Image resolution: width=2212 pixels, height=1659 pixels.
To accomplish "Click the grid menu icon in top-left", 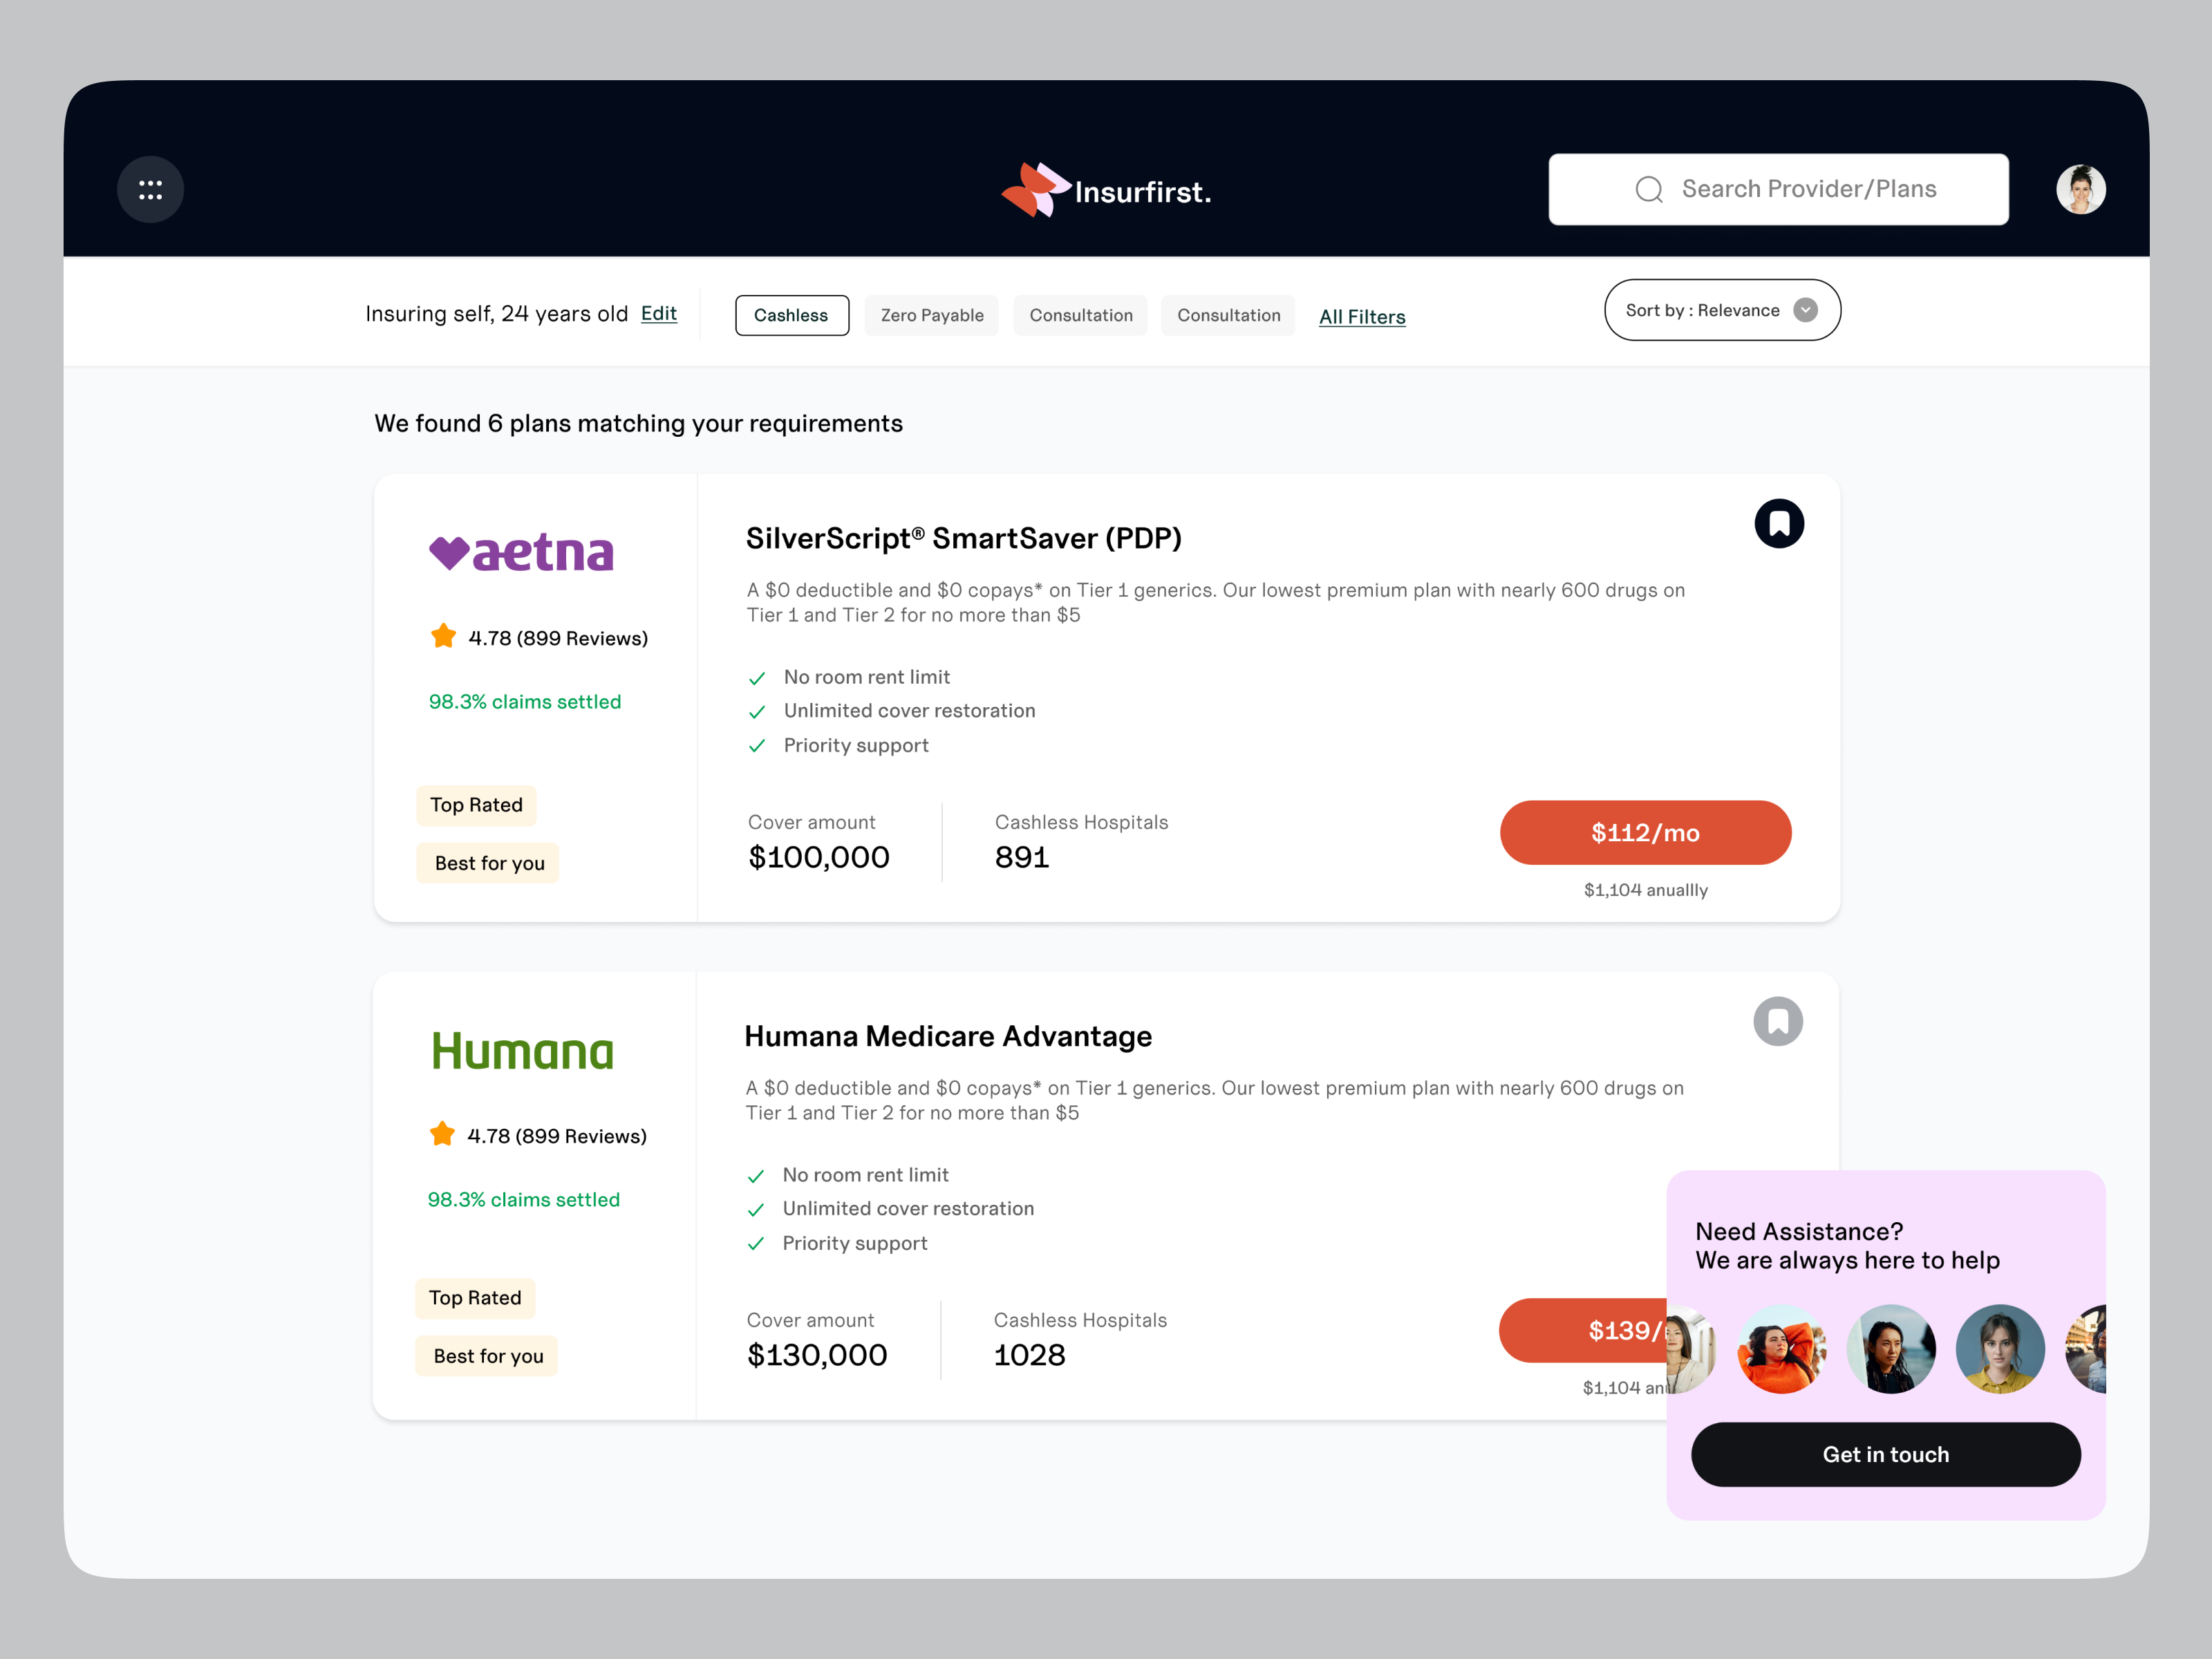I will click(x=150, y=188).
